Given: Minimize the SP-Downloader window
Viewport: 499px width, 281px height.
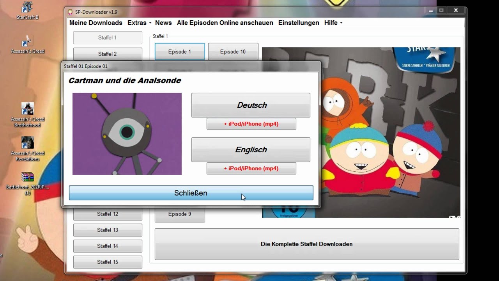Looking at the screenshot, I should pyautogui.click(x=431, y=11).
